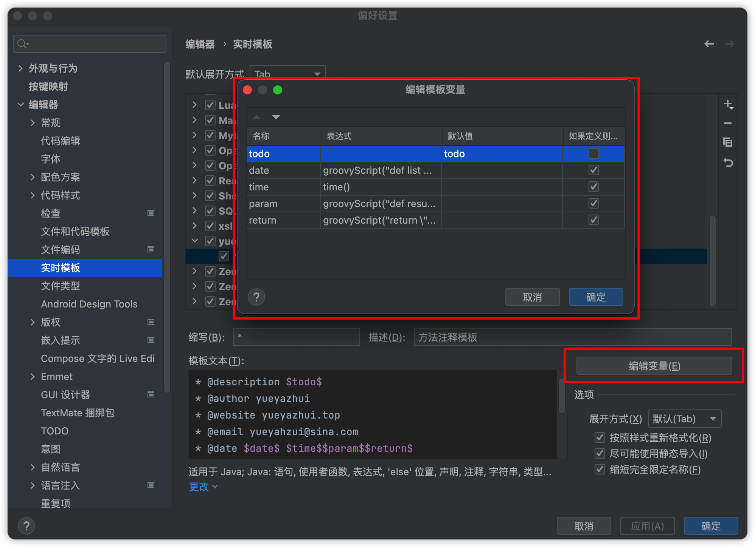
Task: Collapse the 编辑器 settings section
Action: click(x=20, y=105)
